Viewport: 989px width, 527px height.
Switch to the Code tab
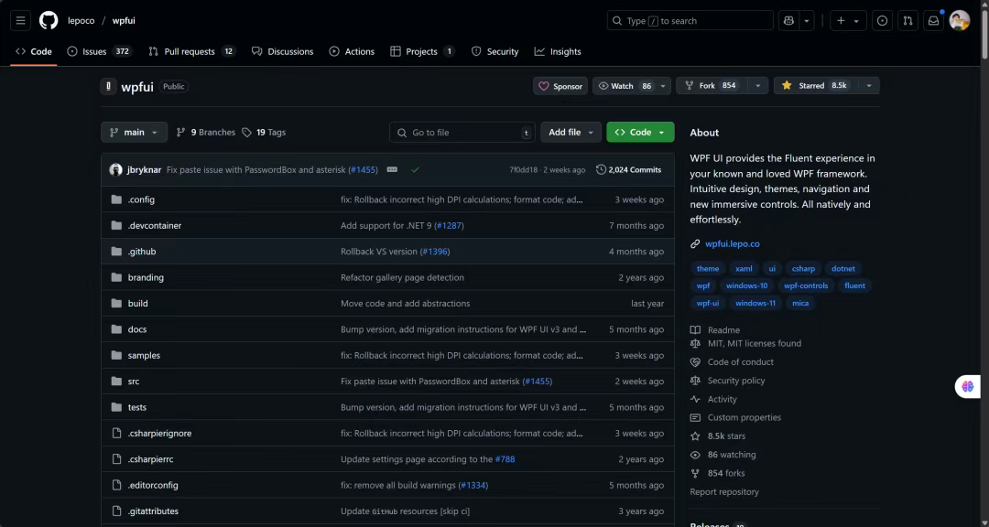click(34, 51)
